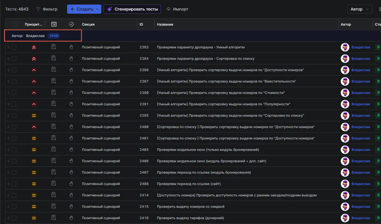The width and height of the screenshot is (381, 224).
Task: Toggle the select-all checkbox in table header
Action: coord(14,24)
